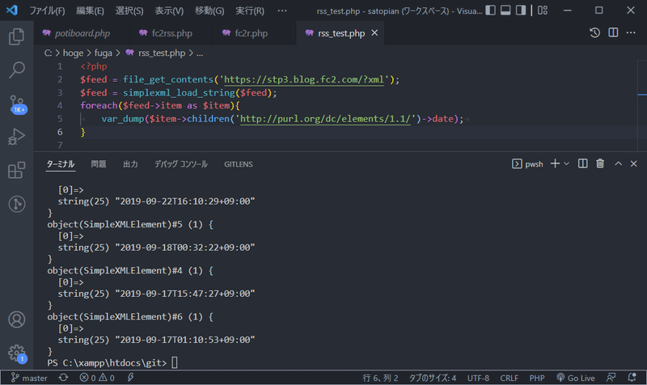Split the terminal panel
The height and width of the screenshot is (385, 647).
tap(582, 164)
